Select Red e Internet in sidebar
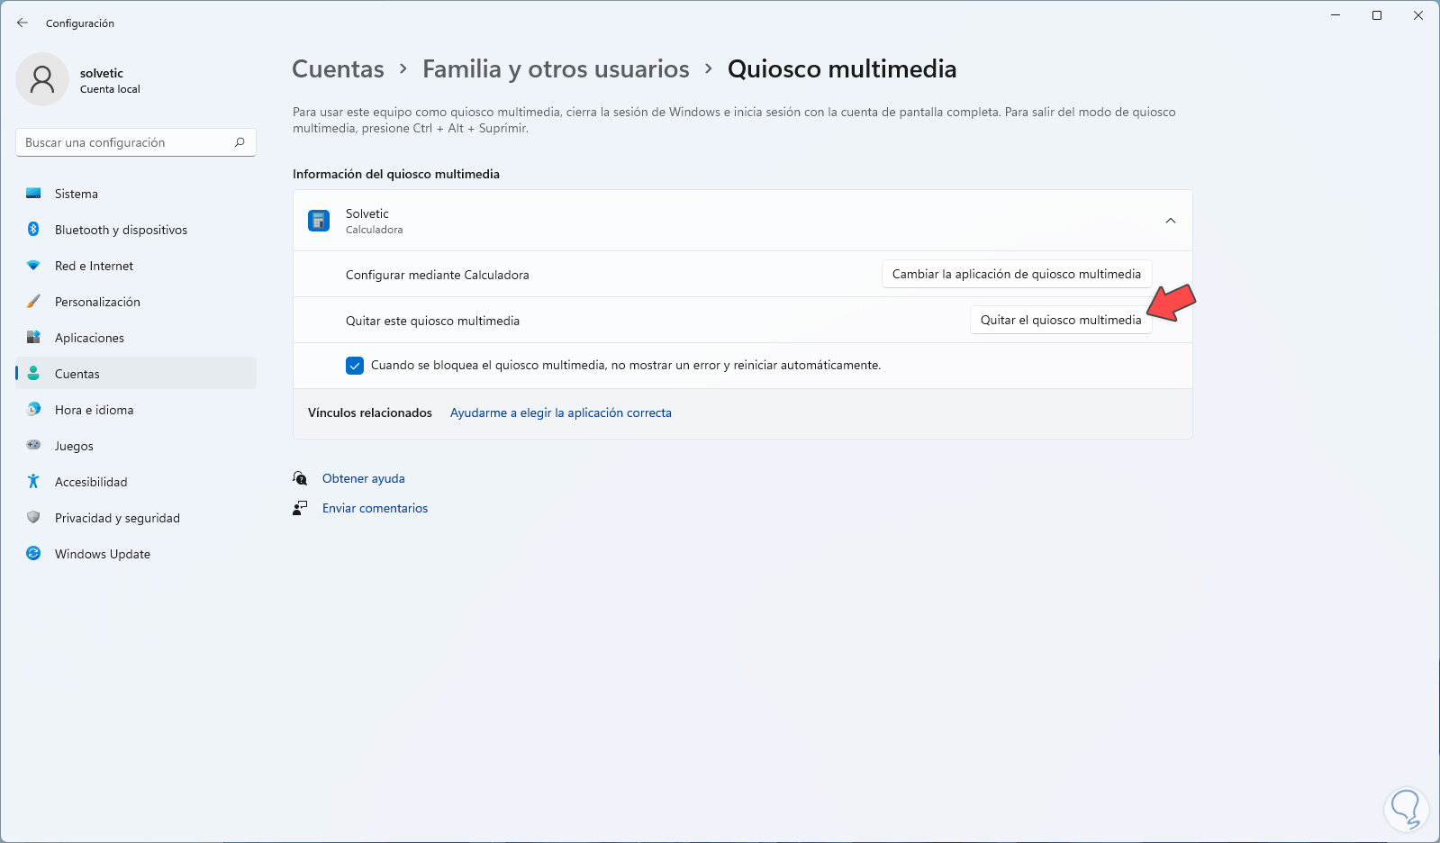Screen dimensions: 1440x843 [94, 266]
